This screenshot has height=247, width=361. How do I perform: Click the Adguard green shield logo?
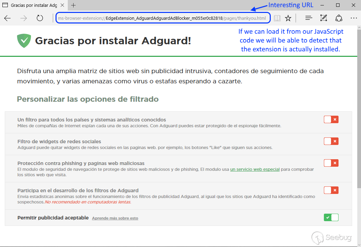[x=24, y=41]
